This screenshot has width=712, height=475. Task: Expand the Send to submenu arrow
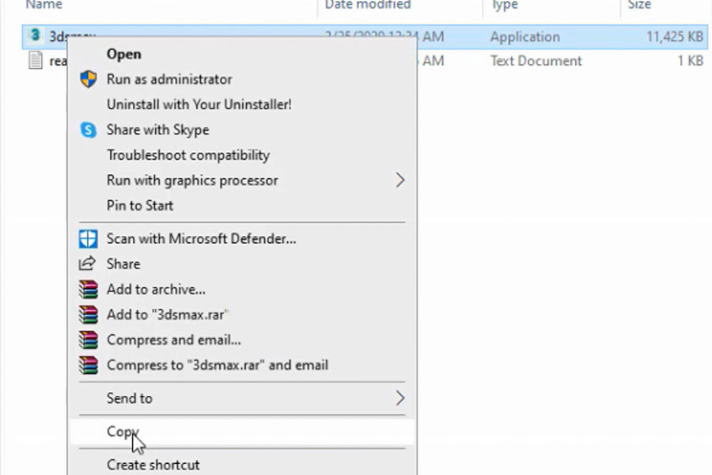click(400, 398)
